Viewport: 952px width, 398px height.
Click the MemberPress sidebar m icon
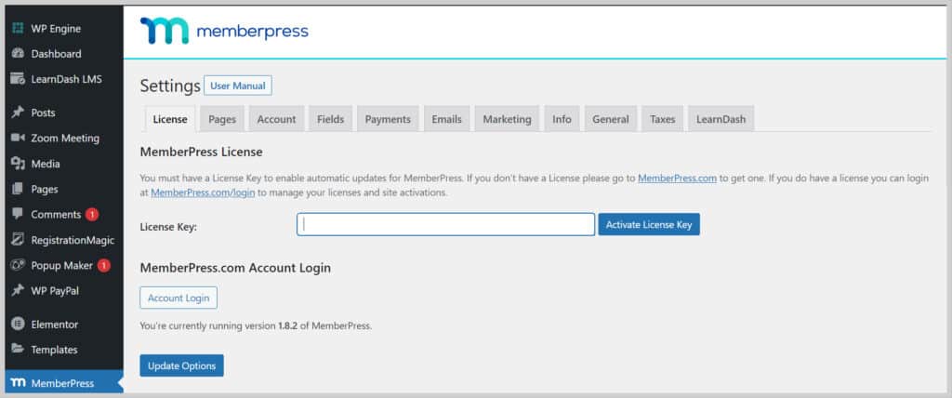click(18, 383)
